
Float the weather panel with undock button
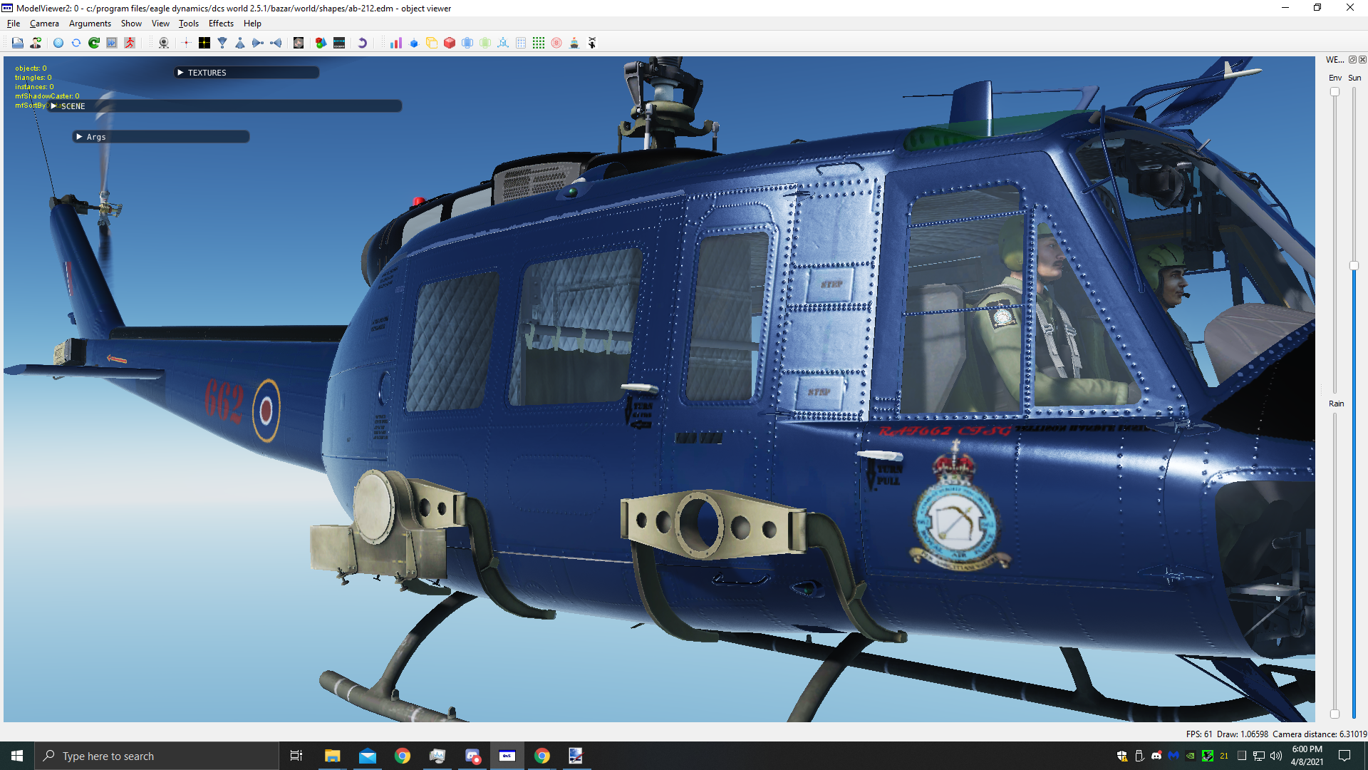pos(1352,60)
